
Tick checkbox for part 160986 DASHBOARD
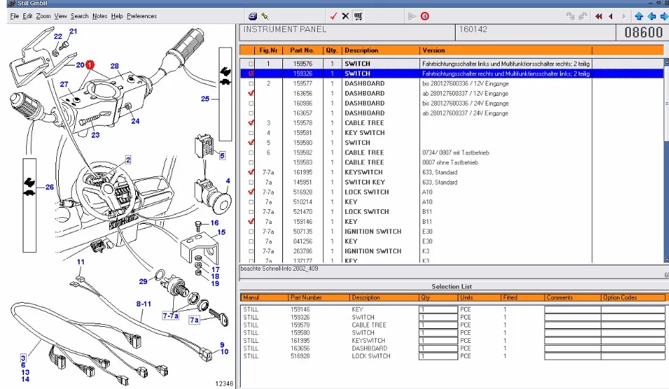pyautogui.click(x=251, y=103)
